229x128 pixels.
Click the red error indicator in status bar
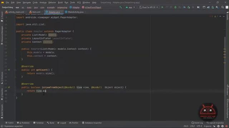click(226, 126)
